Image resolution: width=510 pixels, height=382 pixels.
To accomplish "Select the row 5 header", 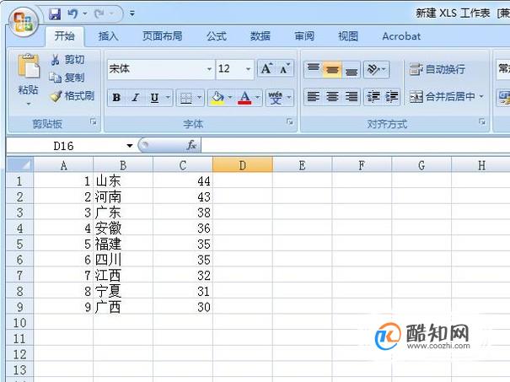I will click(20, 244).
